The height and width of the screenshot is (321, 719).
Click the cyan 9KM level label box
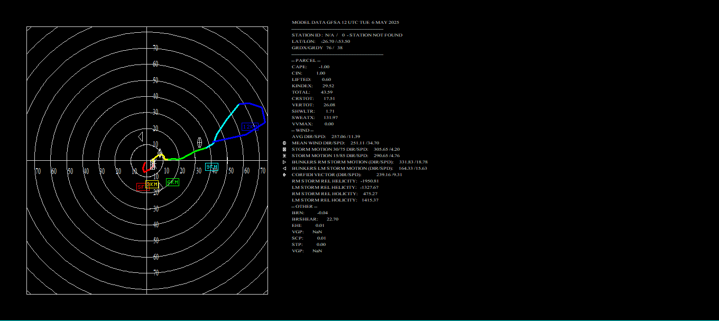pyautogui.click(x=211, y=167)
